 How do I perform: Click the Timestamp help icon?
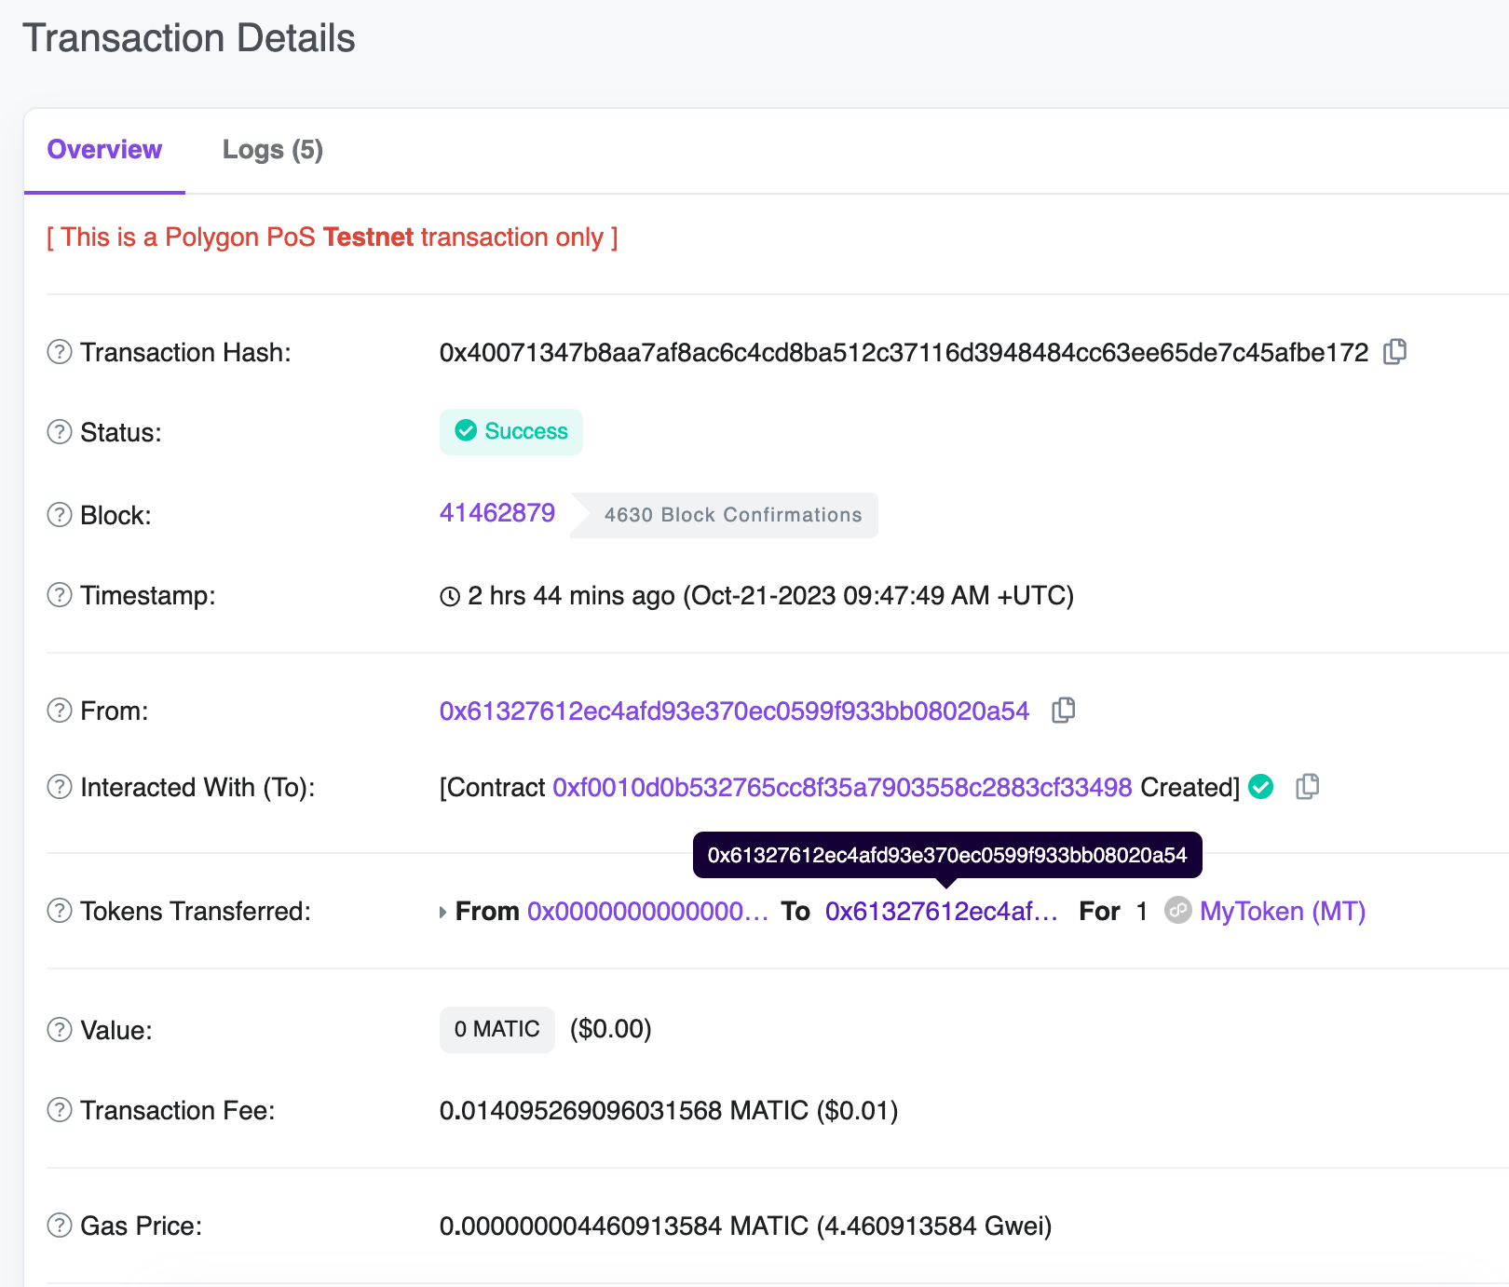pyautogui.click(x=60, y=595)
